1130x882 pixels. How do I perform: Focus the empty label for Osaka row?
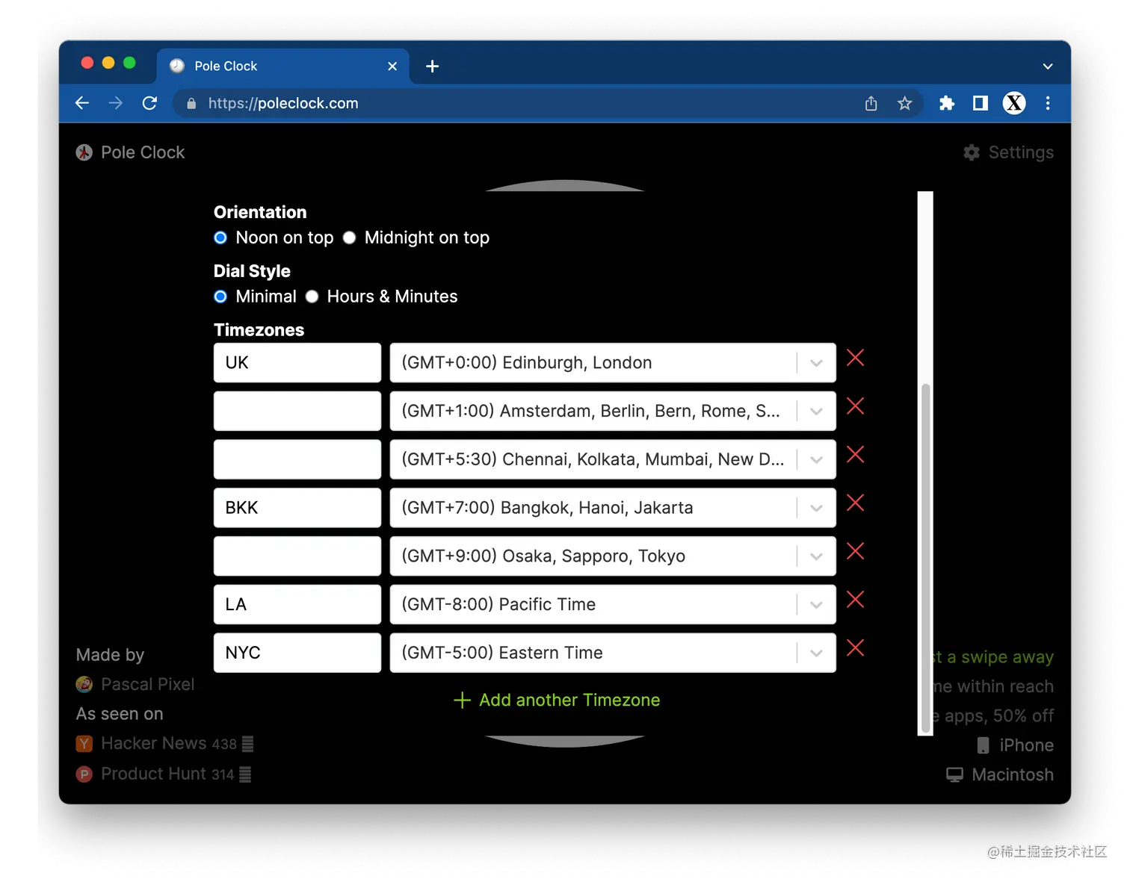297,556
